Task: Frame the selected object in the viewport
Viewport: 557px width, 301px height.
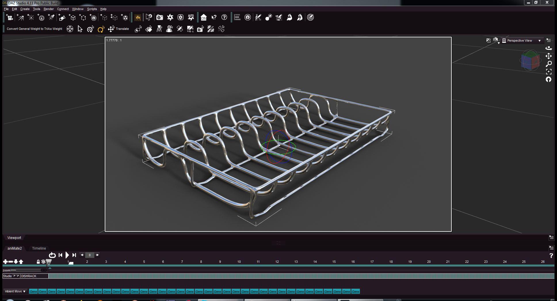Action: click(x=549, y=72)
